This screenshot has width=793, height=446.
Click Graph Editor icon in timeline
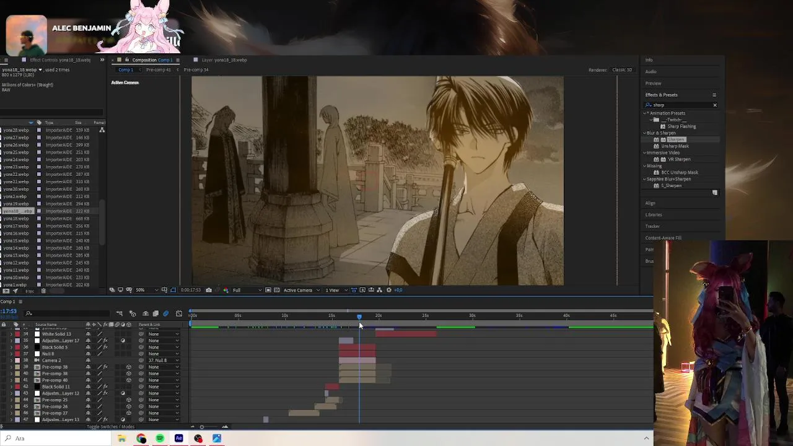click(179, 313)
